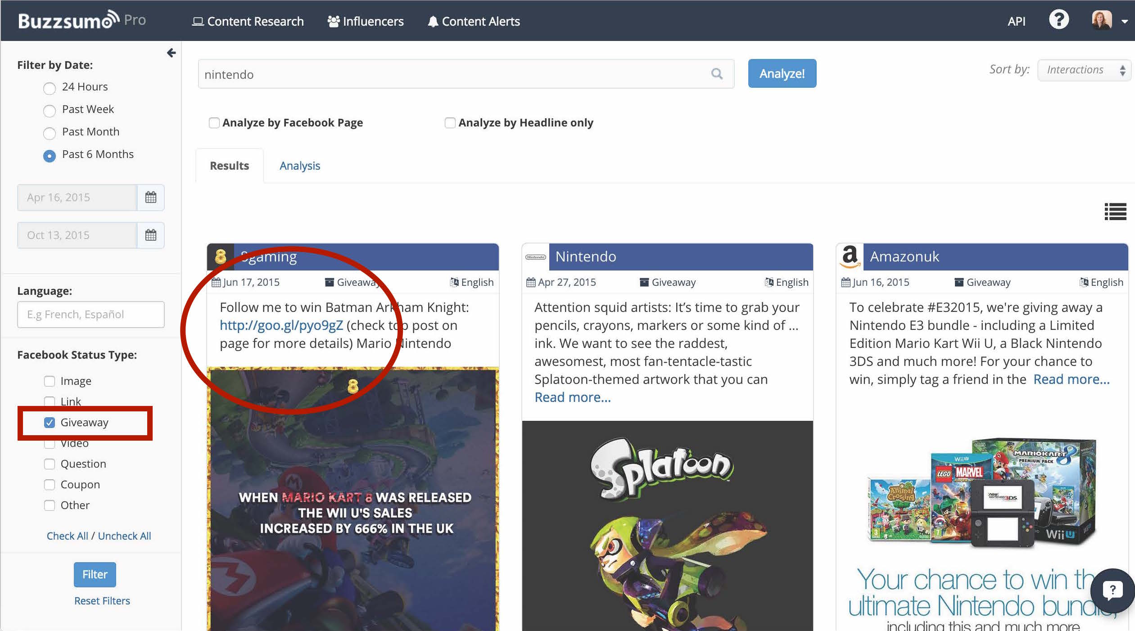This screenshot has width=1135, height=631.
Task: Click the Buzzsumo Pro logo
Action: coord(82,20)
